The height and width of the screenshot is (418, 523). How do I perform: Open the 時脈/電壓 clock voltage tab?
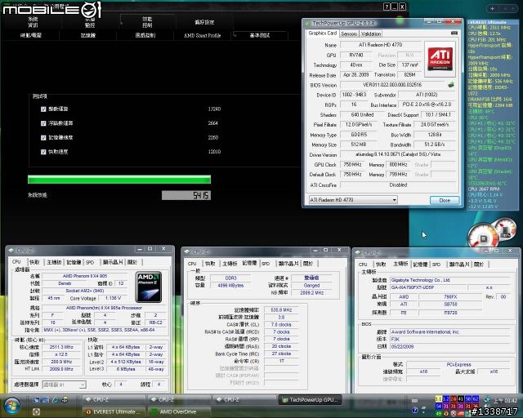click(31, 35)
